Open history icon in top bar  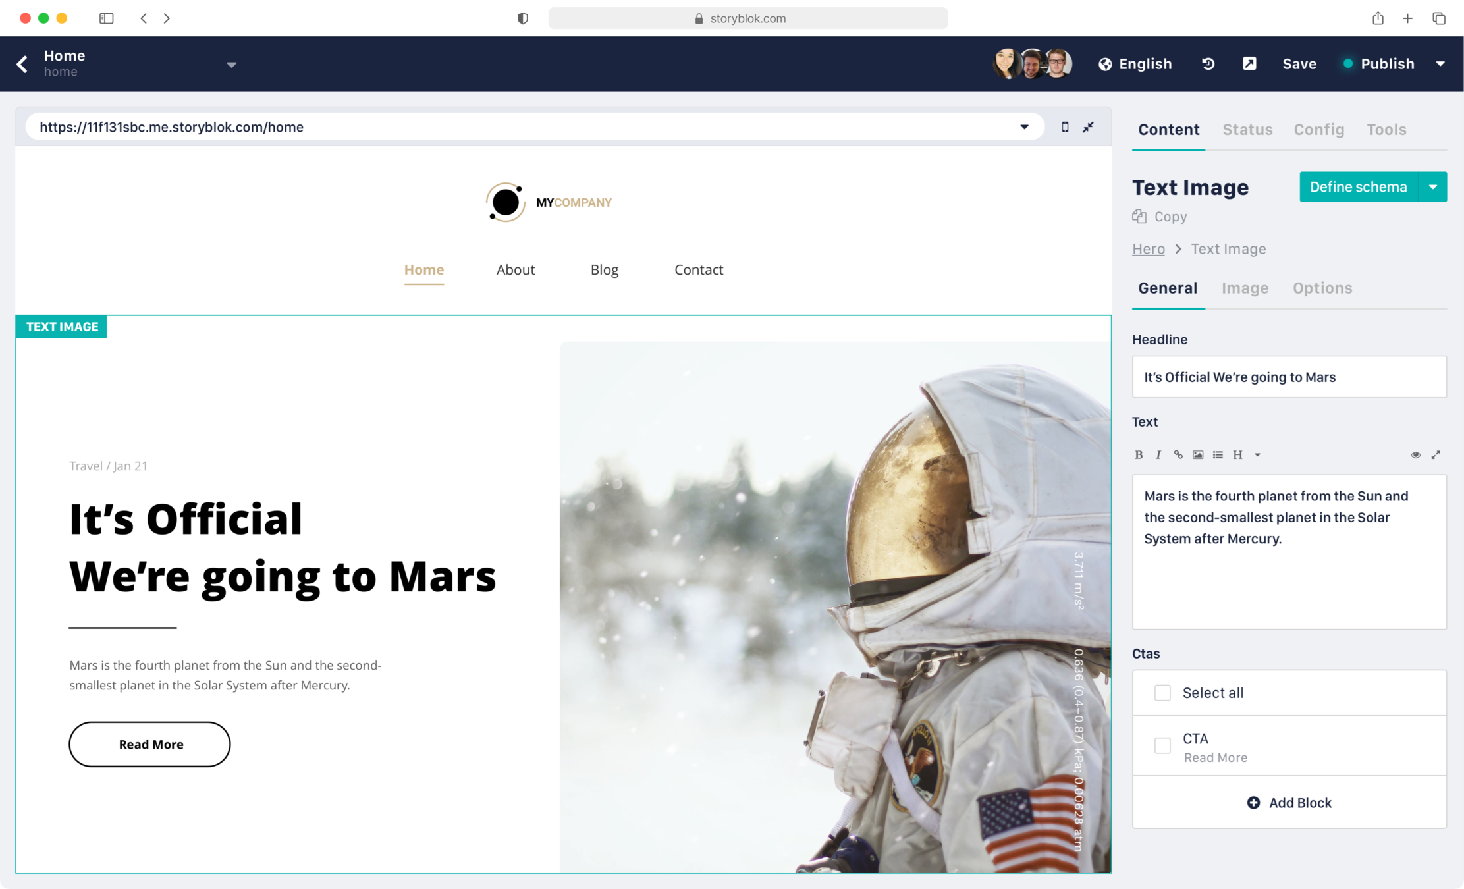1208,64
